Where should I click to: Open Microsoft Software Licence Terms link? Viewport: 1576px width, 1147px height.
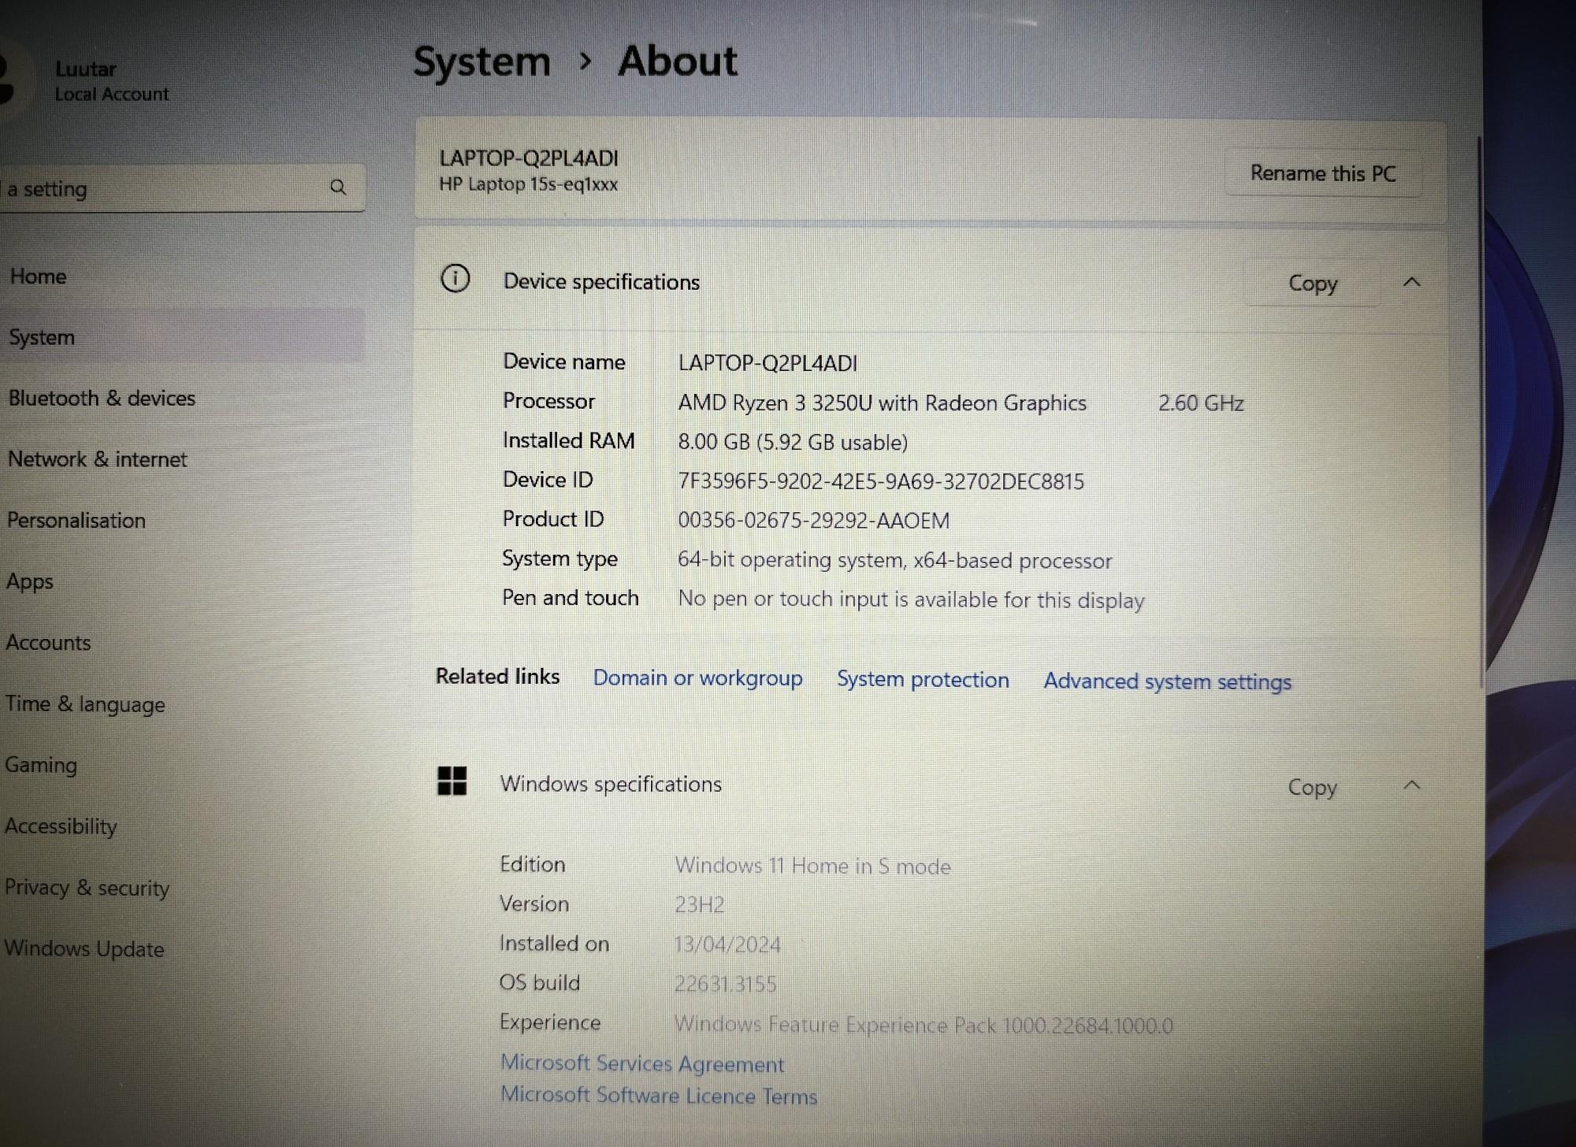(x=659, y=1096)
